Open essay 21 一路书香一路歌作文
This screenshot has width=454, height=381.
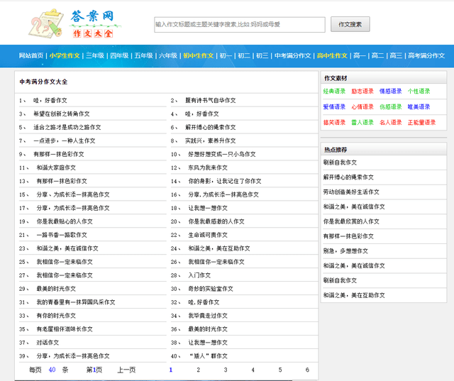coord(62,235)
